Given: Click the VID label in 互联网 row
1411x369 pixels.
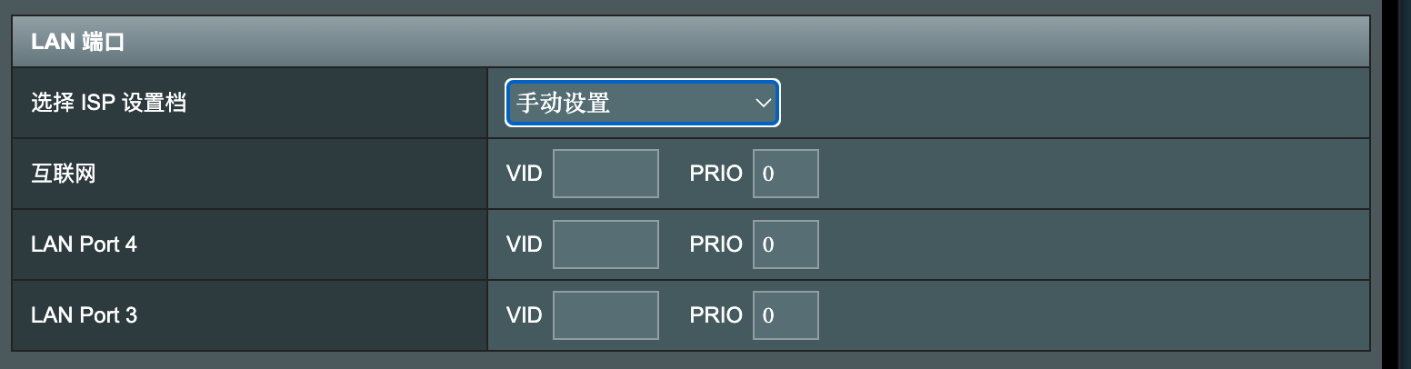Looking at the screenshot, I should point(524,174).
